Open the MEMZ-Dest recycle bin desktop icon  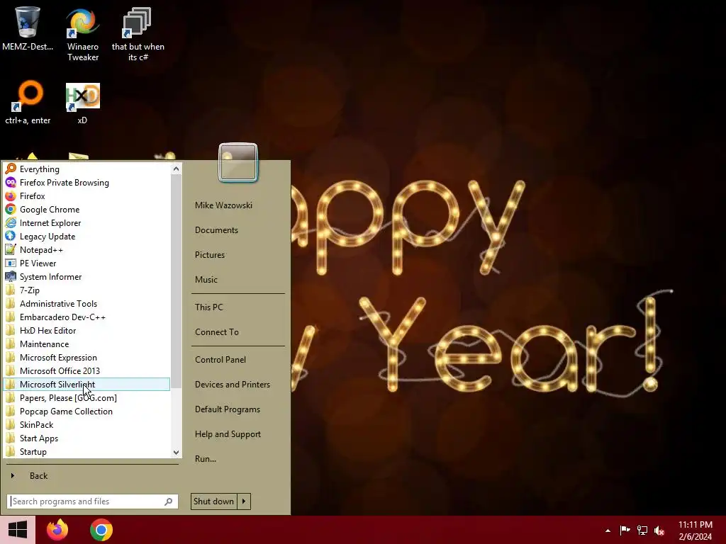click(28, 28)
